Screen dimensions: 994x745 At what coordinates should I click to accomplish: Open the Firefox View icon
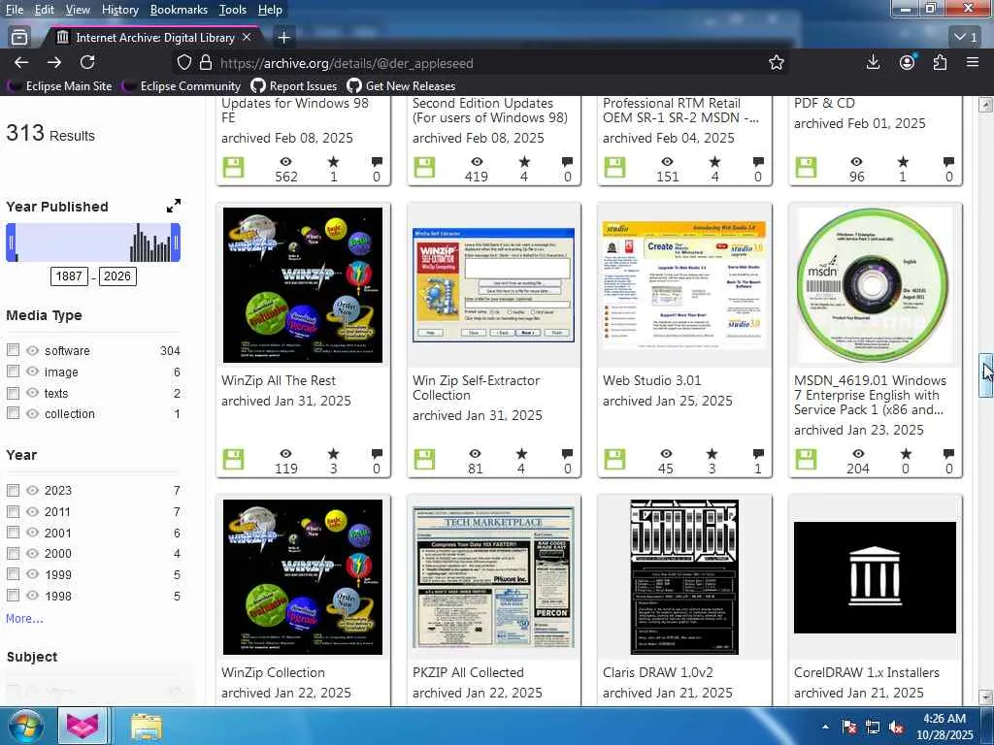click(19, 38)
